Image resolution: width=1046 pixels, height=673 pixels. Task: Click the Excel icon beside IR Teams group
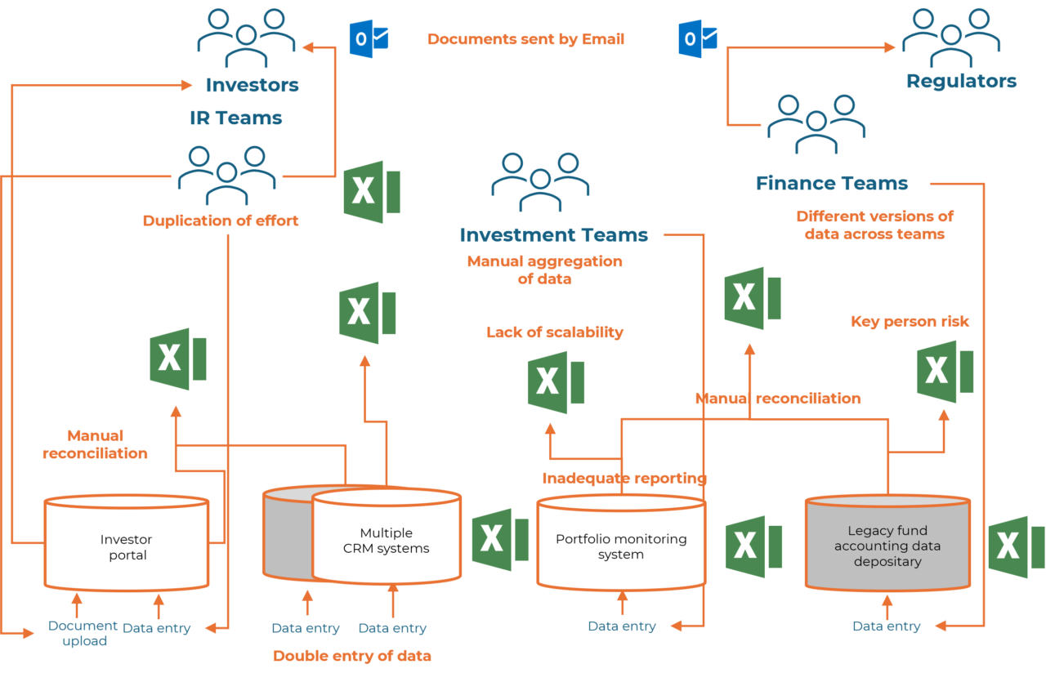pyautogui.click(x=371, y=192)
